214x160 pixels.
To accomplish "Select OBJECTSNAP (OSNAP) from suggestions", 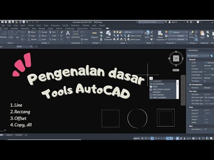I will (163, 89).
